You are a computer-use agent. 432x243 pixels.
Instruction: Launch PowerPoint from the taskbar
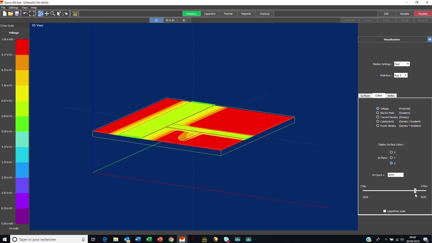pyautogui.click(x=160, y=239)
